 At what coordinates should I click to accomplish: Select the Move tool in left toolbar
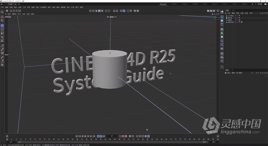(2, 25)
